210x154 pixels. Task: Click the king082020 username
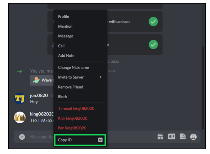42,114
